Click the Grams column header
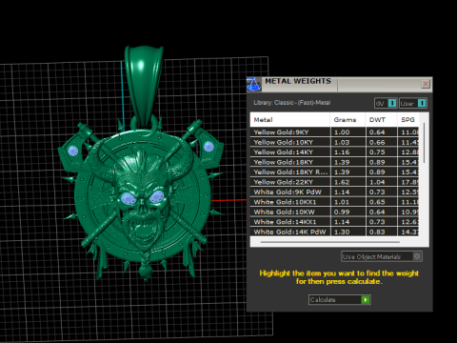This screenshot has width=457, height=343. (x=348, y=120)
